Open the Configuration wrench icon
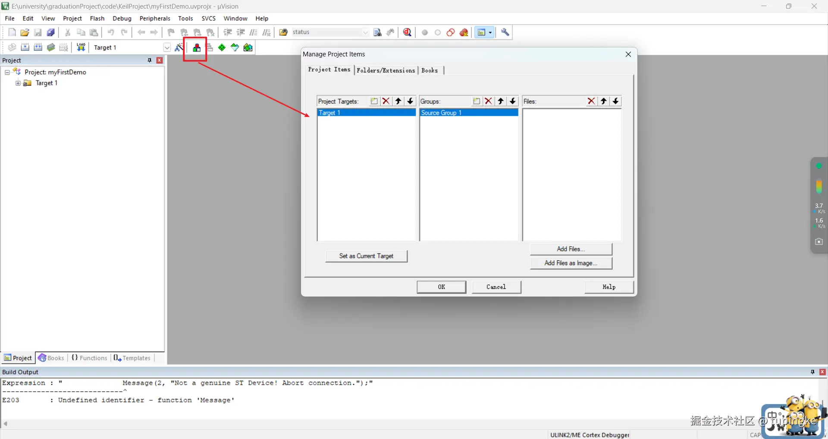This screenshot has height=439, width=828. tap(505, 32)
